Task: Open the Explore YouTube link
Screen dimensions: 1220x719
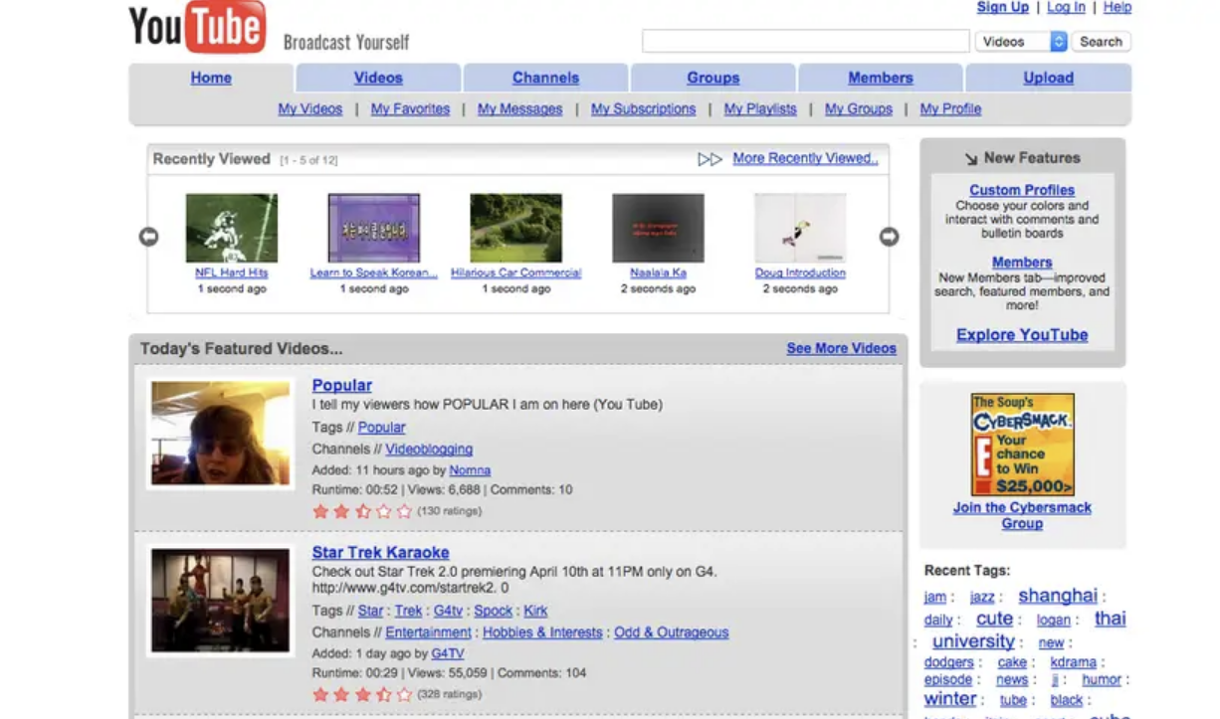Action: (x=1022, y=335)
